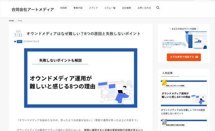Open the search magnifier icon in header
Screen dimensions: 215x131
158,8
